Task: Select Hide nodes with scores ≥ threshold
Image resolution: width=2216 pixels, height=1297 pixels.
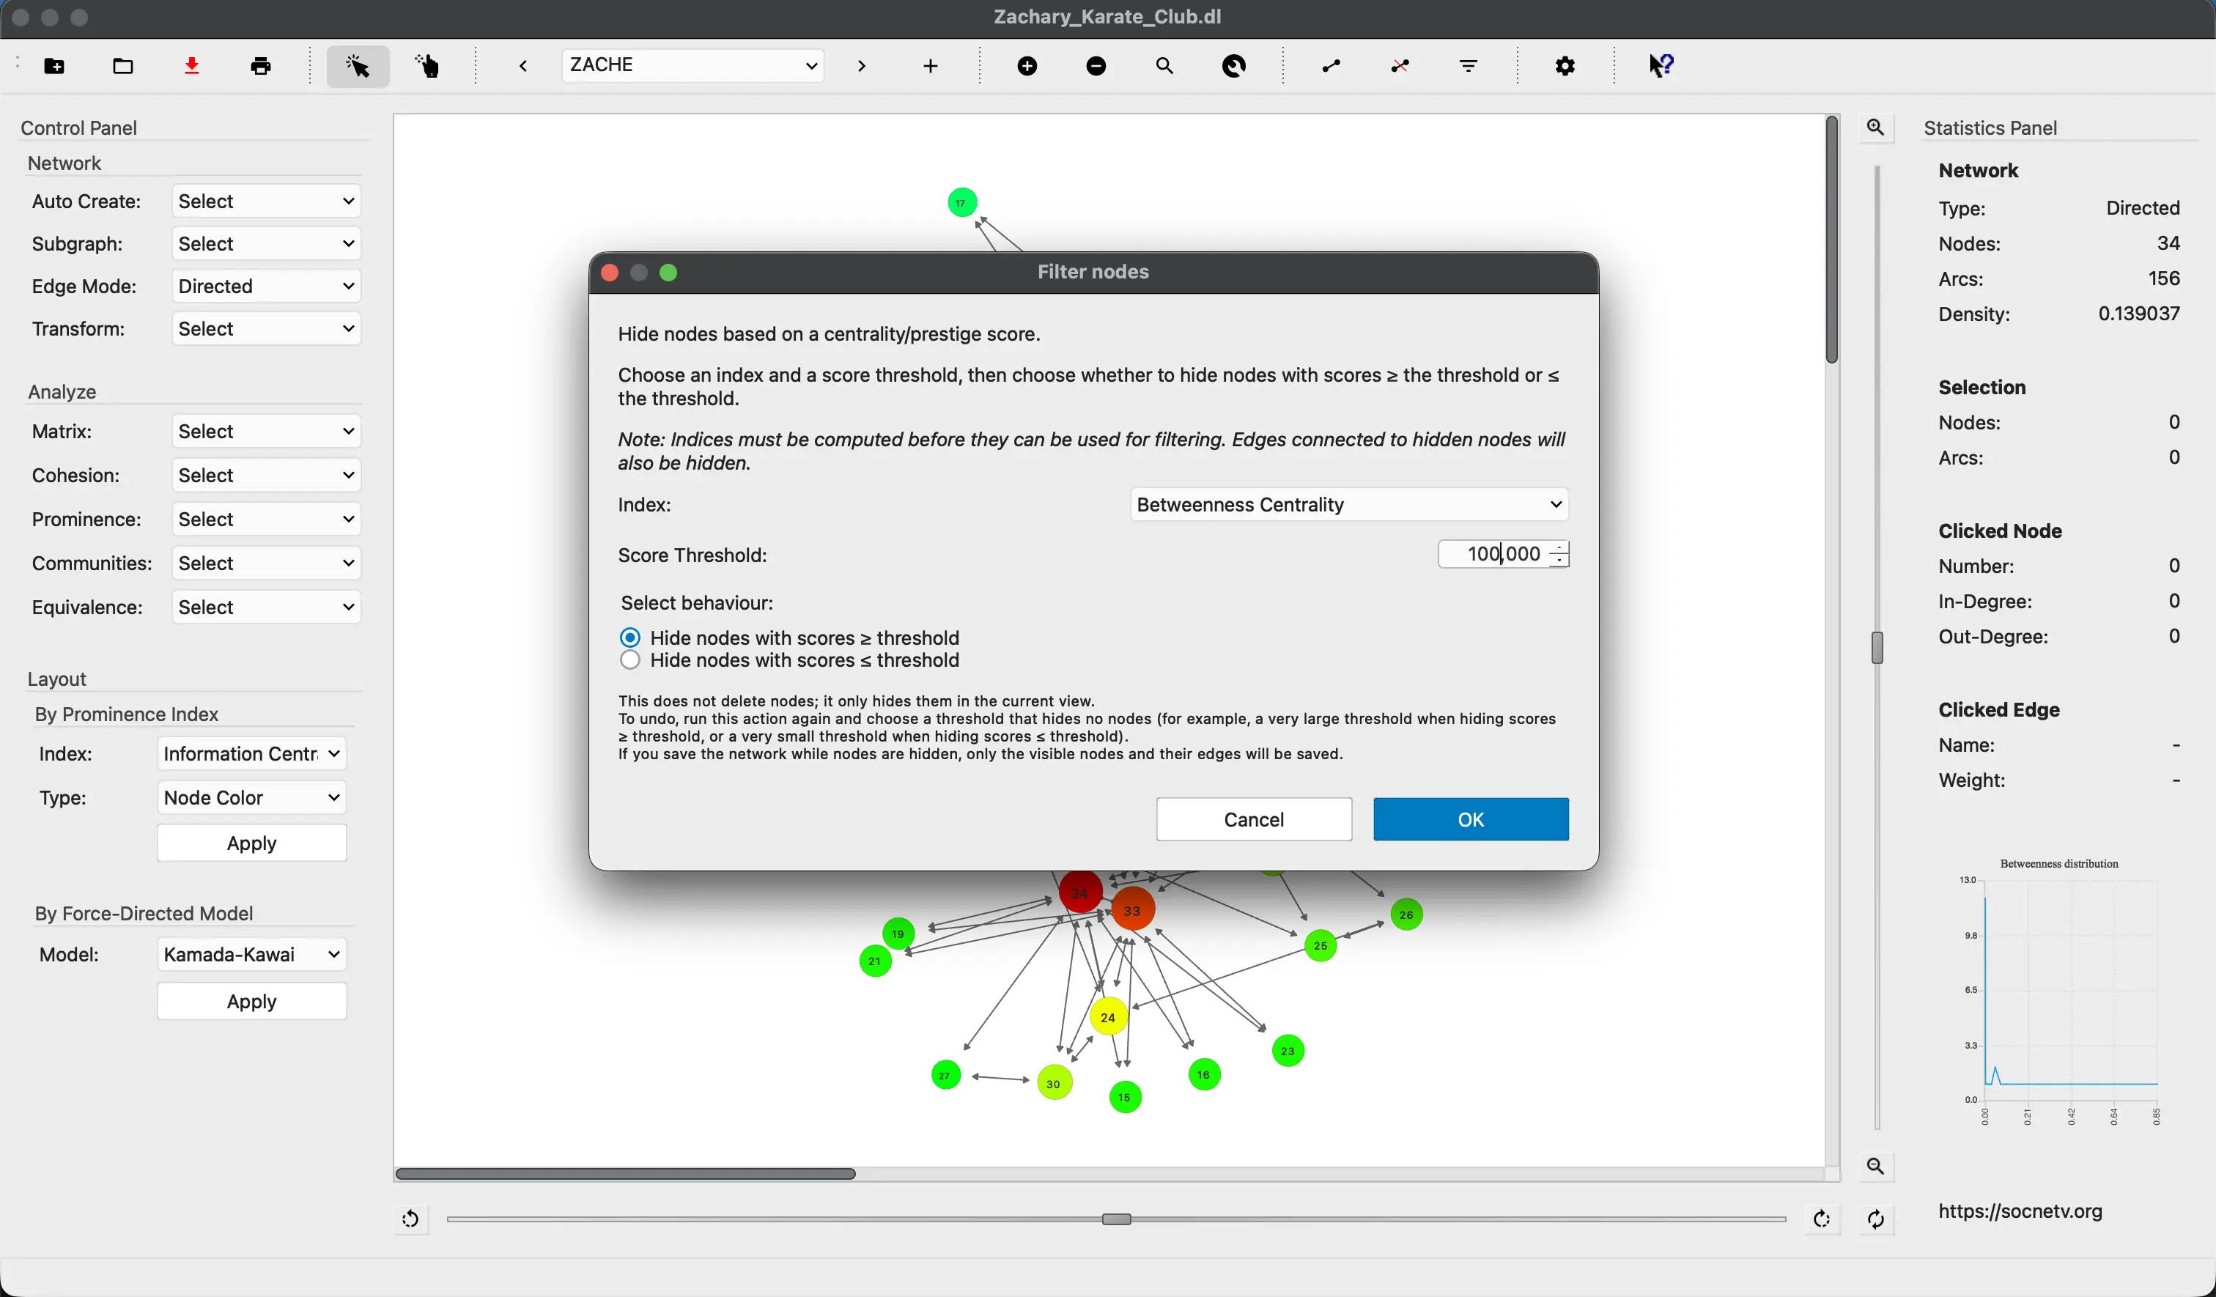Action: (x=629, y=637)
